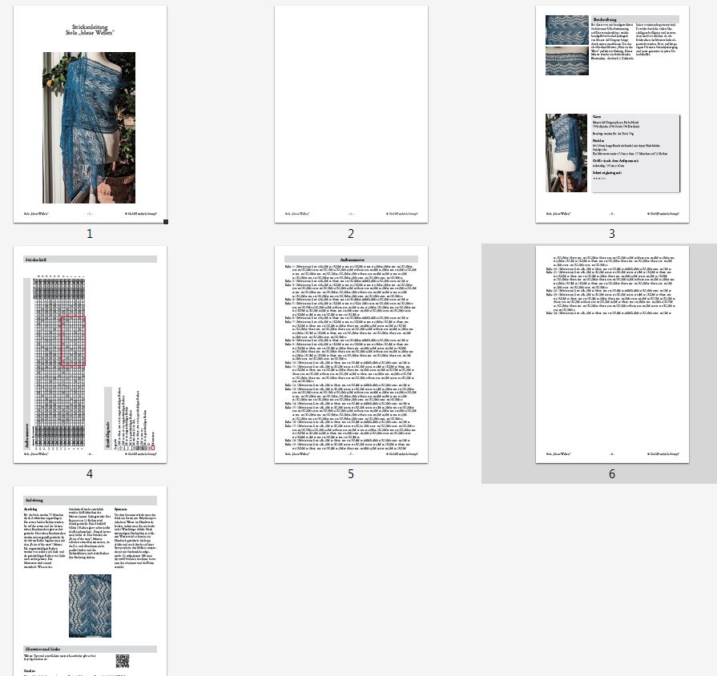Select the blank page 2 thumbnail
717x676 pixels.
pyautogui.click(x=351, y=115)
